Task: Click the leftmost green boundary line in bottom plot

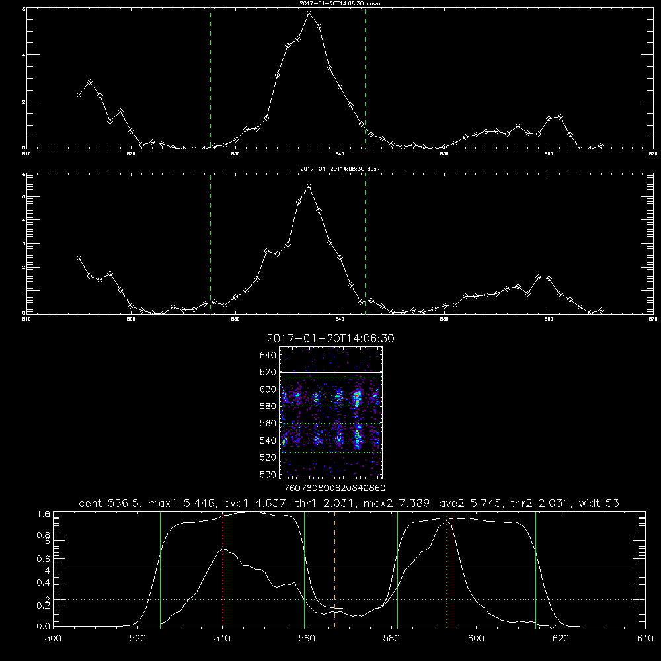Action: pyautogui.click(x=160, y=569)
